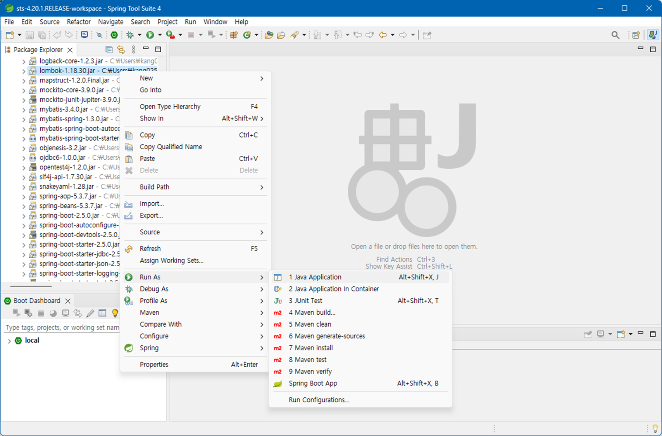The image size is (662, 436).
Task: Open the Spring submenu in context menu
Action: tap(195, 348)
